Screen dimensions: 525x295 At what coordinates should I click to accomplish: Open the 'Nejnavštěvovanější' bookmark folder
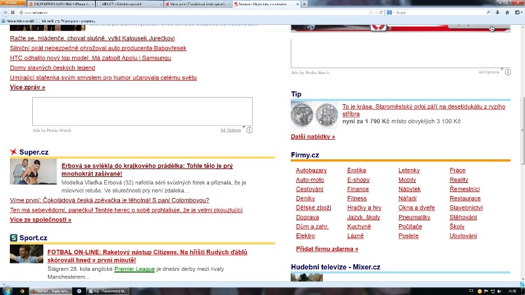(x=18, y=21)
